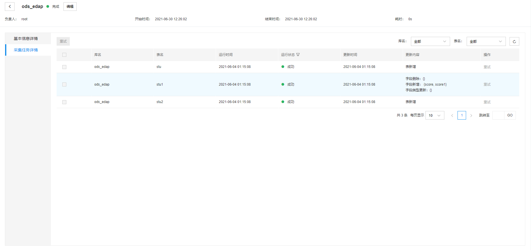Image resolution: width=531 pixels, height=250 pixels.
Task: Open the 库名 dropdown
Action: (430, 41)
